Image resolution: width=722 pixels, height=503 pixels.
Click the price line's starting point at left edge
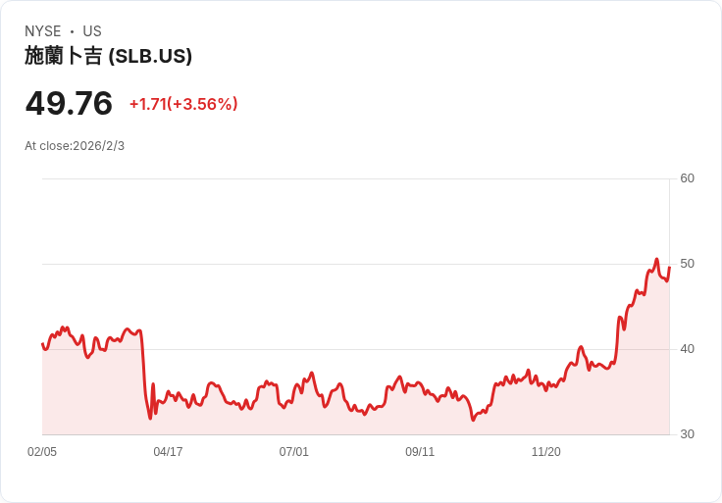point(43,344)
